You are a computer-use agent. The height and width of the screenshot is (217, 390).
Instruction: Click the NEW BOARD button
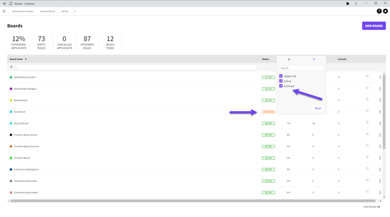coord(374,26)
